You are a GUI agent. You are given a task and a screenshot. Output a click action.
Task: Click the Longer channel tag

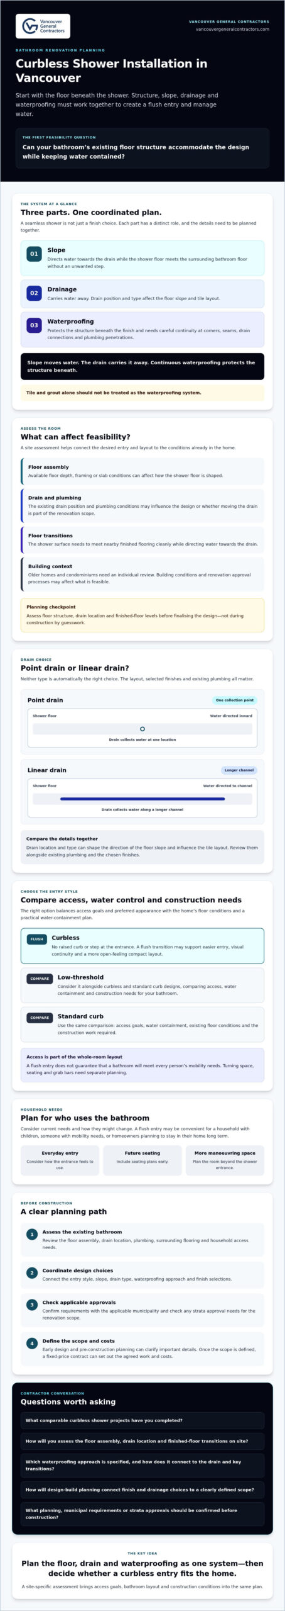pyautogui.click(x=239, y=770)
